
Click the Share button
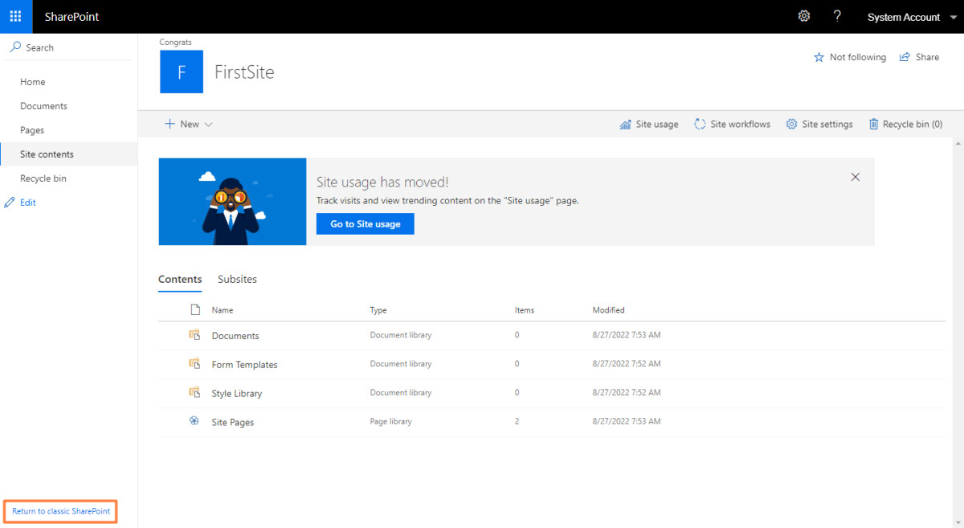point(919,57)
